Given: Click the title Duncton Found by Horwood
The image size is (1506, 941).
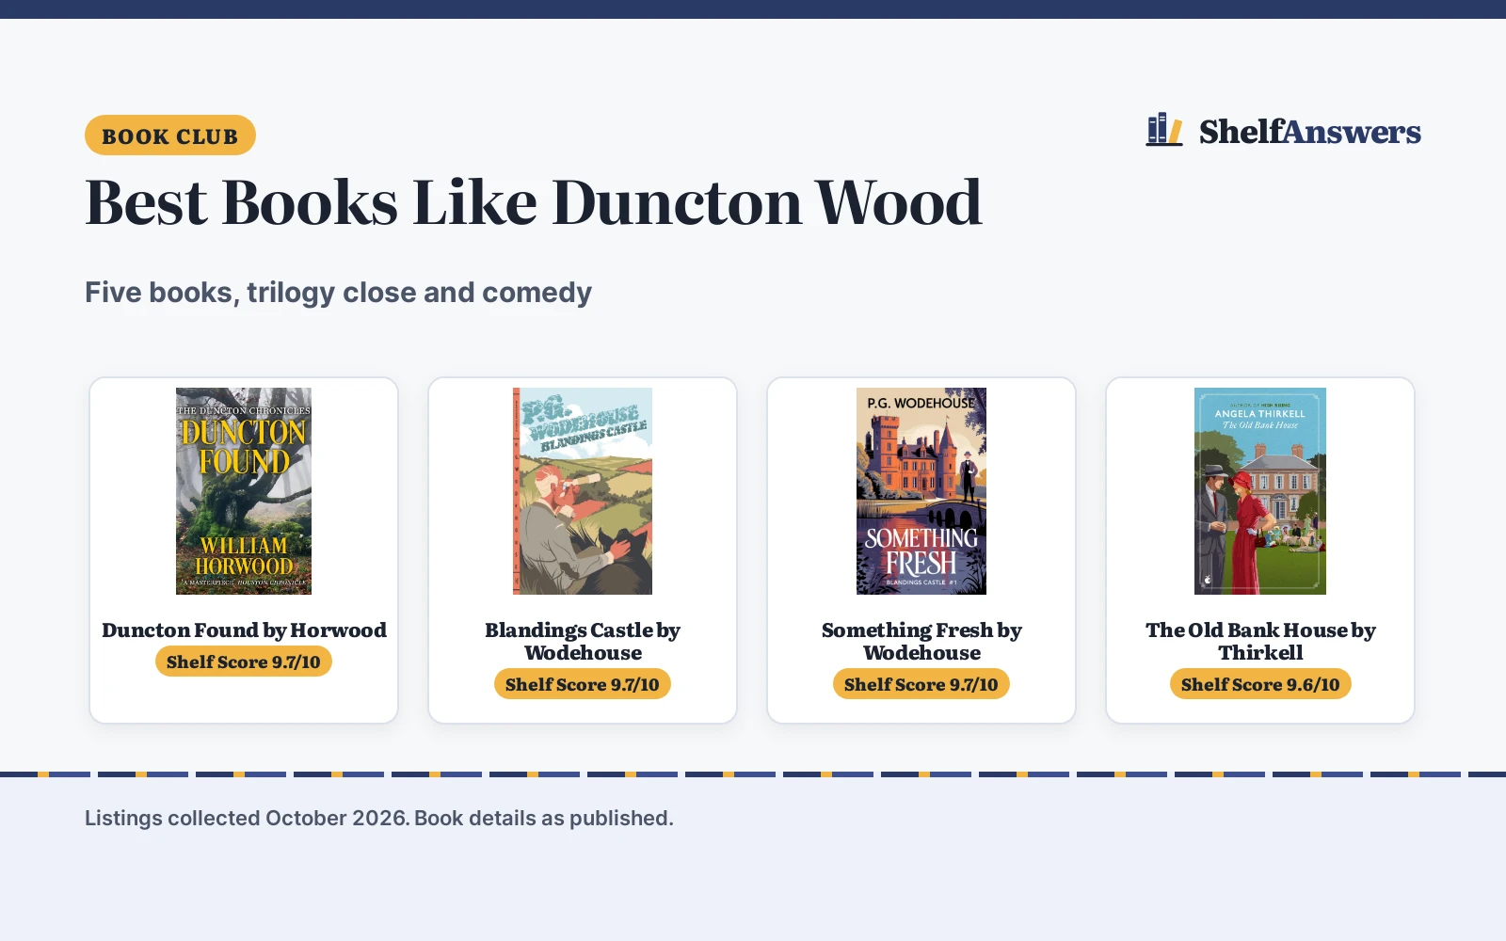Looking at the screenshot, I should 244,630.
